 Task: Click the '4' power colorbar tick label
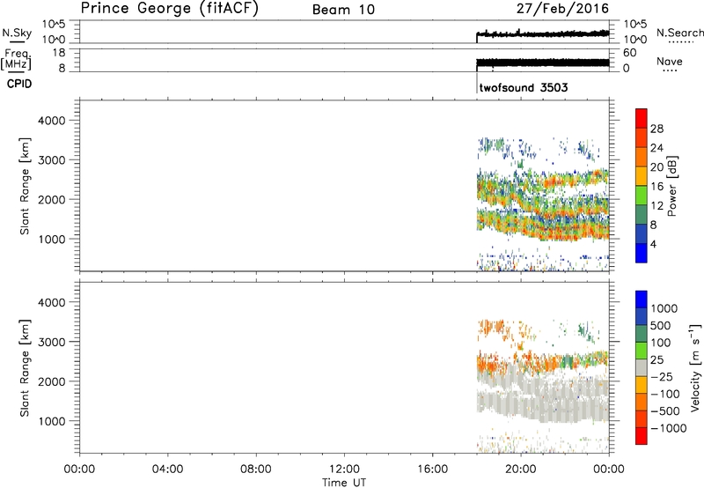[653, 244]
